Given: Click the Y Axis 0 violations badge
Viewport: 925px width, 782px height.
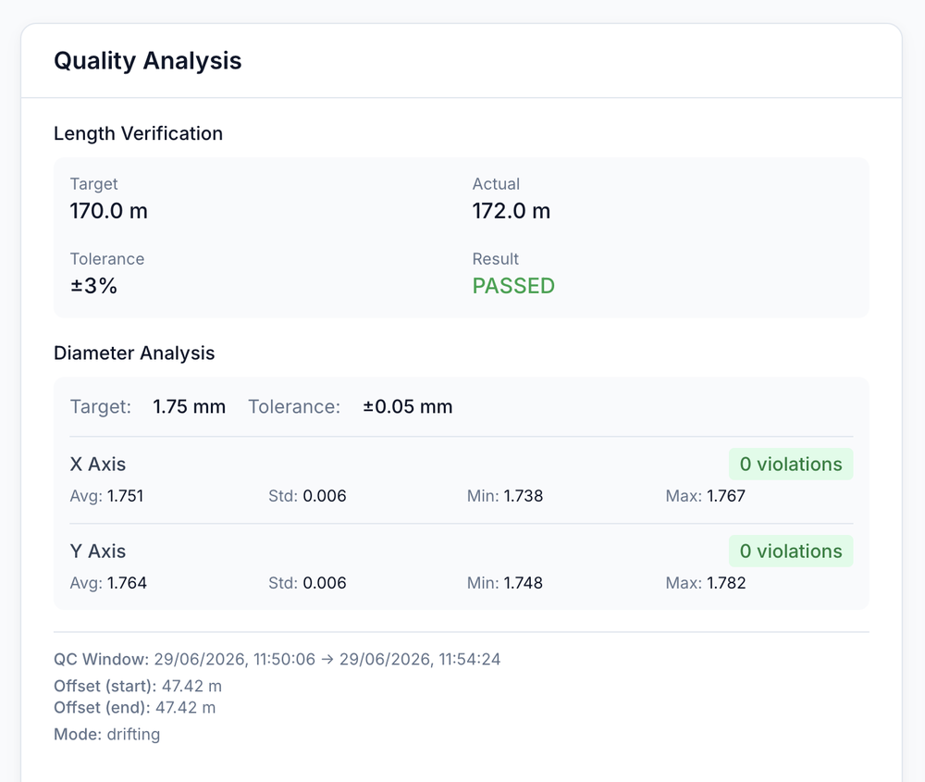Looking at the screenshot, I should coord(791,552).
